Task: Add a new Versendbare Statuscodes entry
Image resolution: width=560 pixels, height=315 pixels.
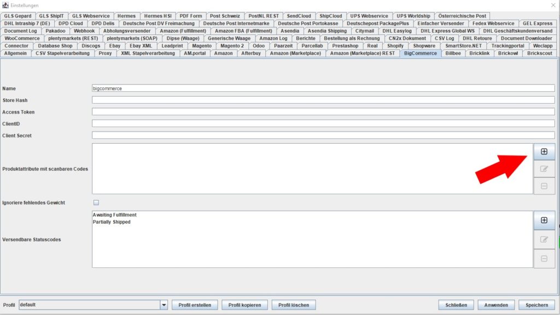Action: coord(544,220)
